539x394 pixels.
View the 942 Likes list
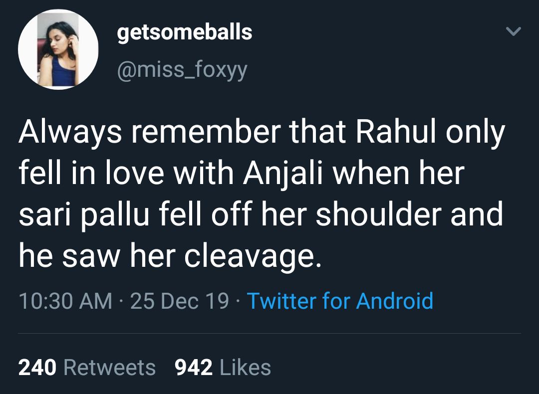223,368
